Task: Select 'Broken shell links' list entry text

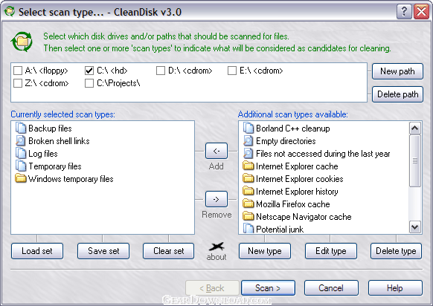Action: click(59, 141)
